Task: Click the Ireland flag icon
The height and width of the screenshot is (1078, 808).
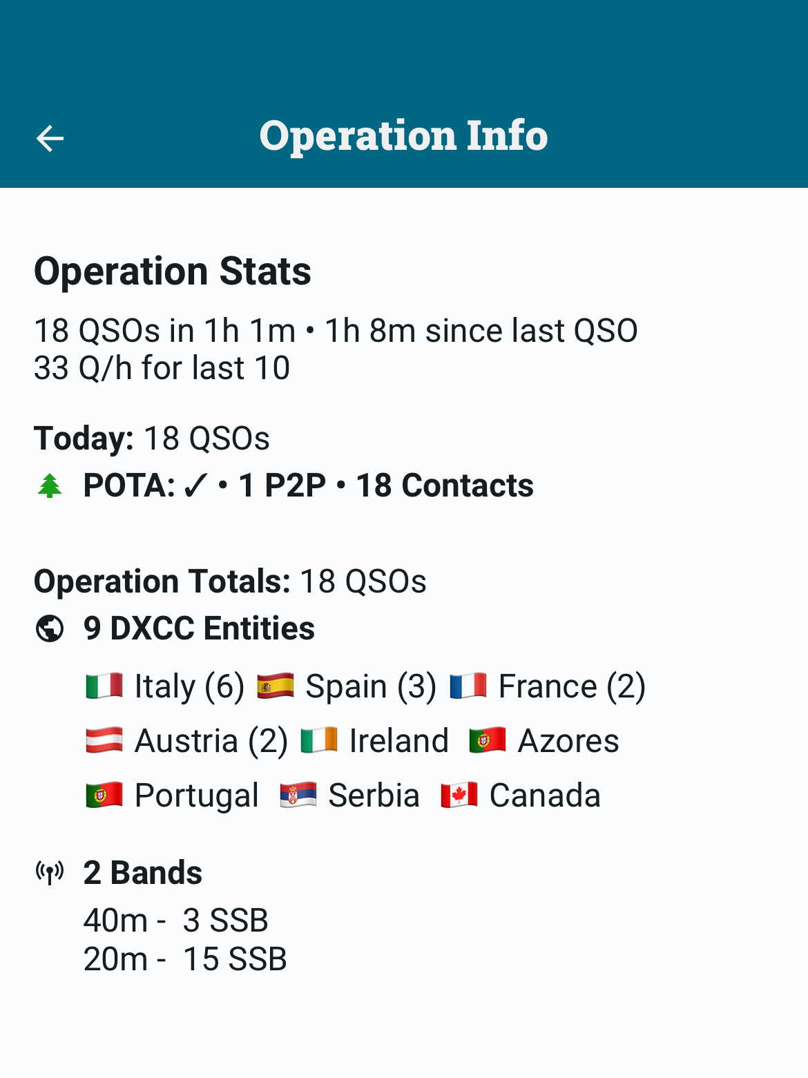Action: 319,741
